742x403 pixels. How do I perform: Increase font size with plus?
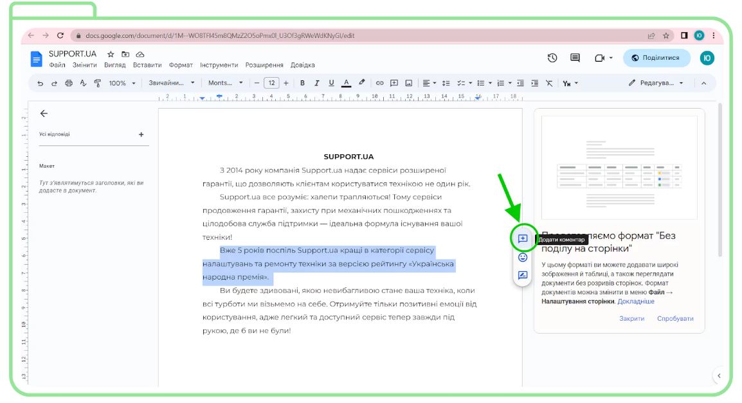286,84
